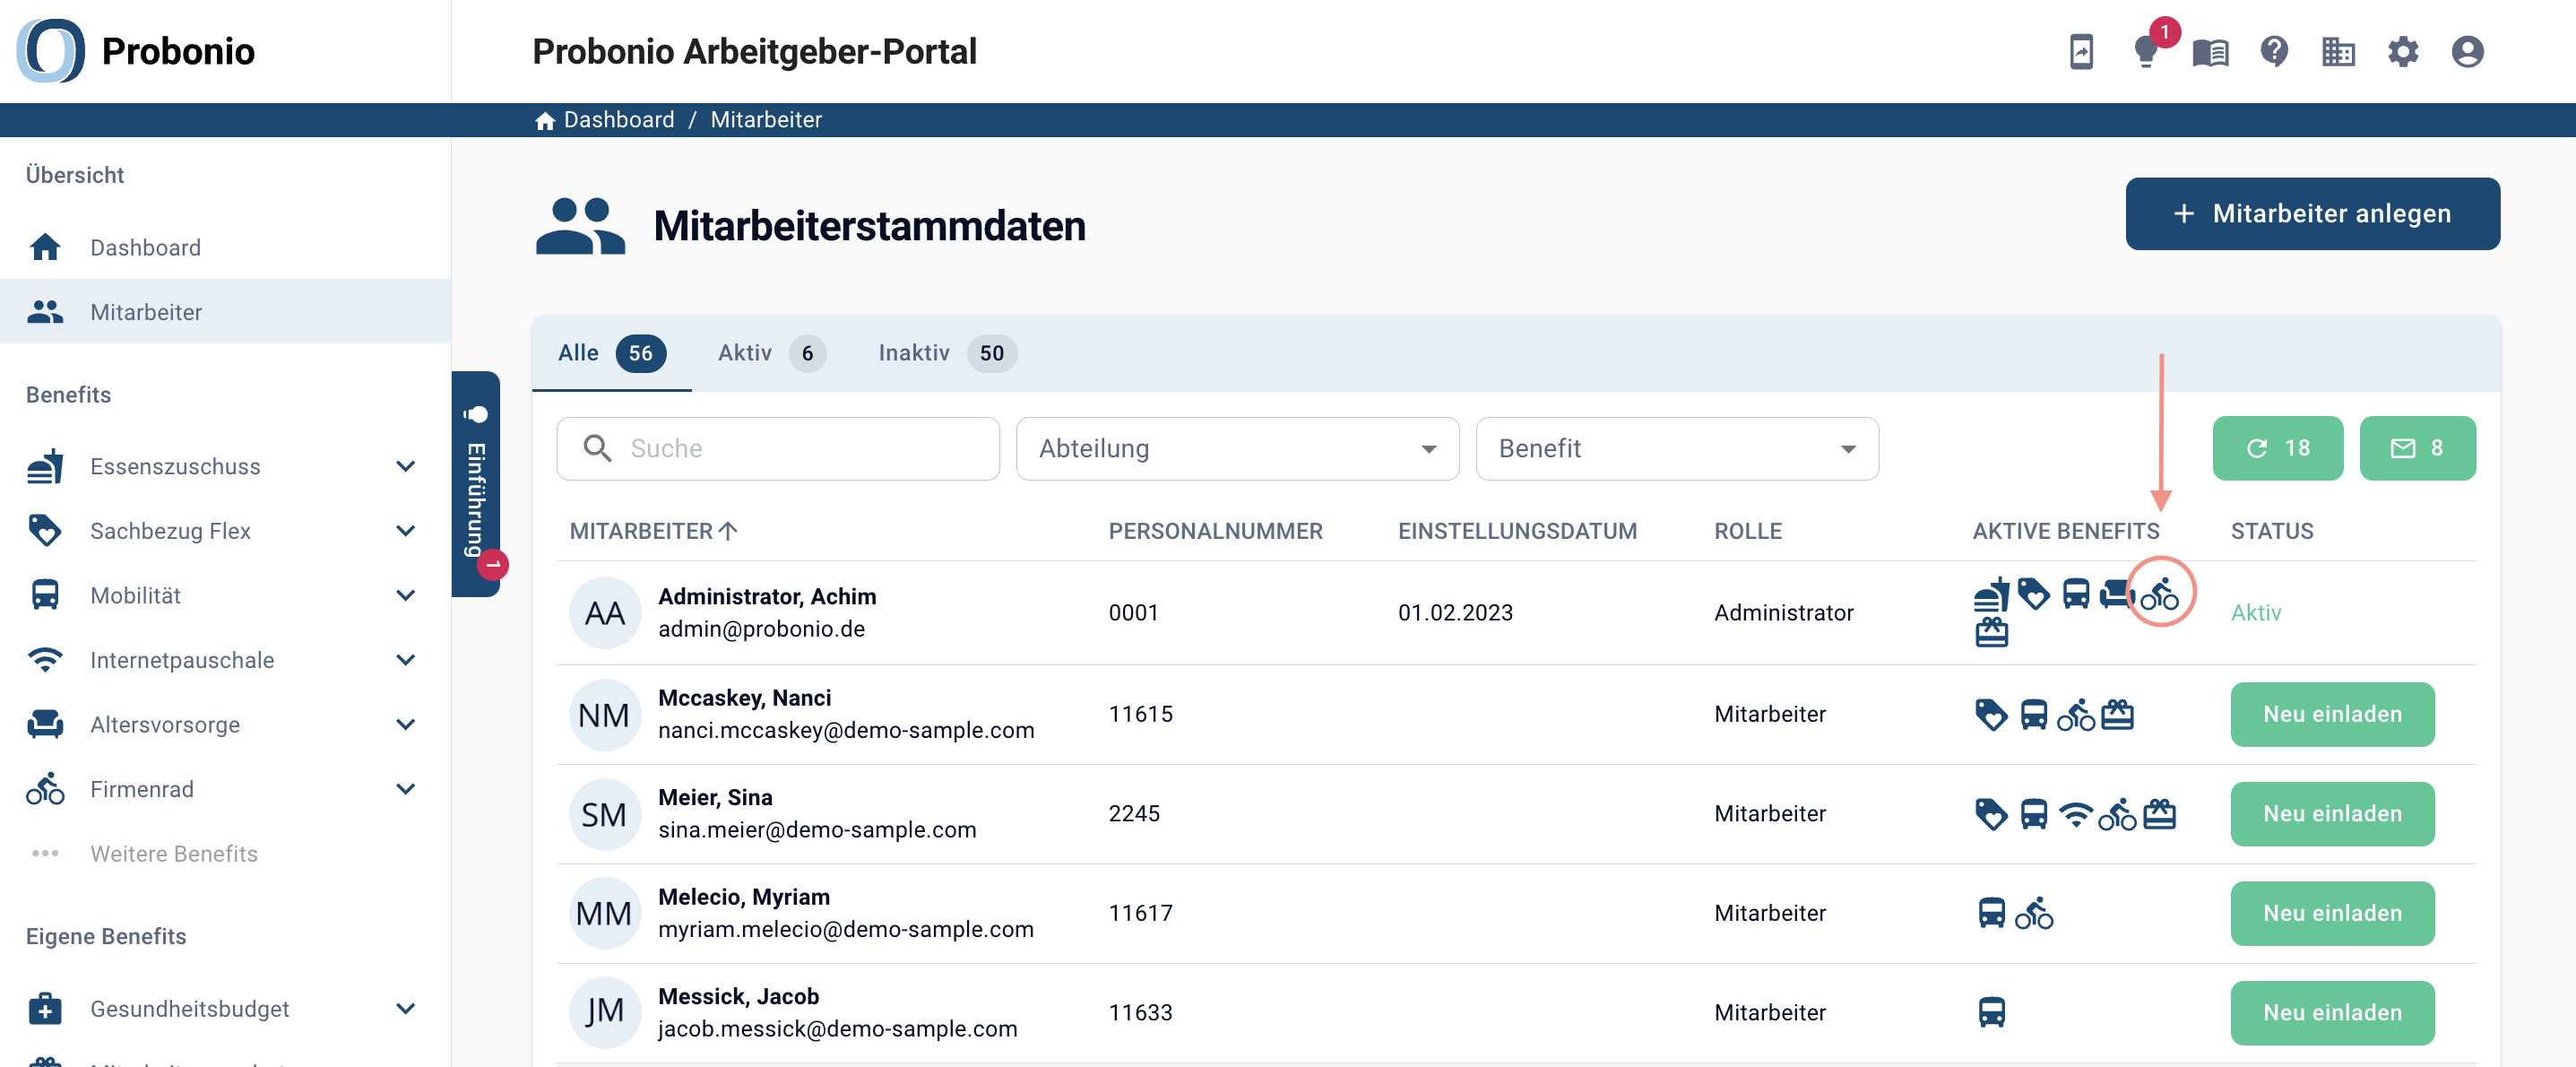Open the Abteilung filter dropdown

coord(1237,449)
